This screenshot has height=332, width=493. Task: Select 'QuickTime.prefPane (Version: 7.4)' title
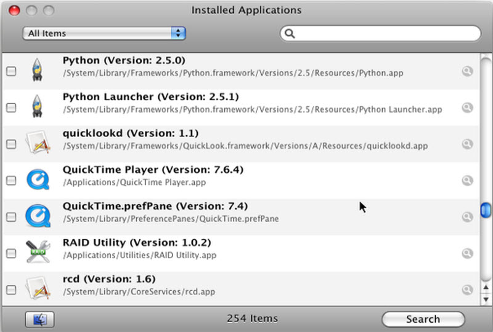click(155, 206)
